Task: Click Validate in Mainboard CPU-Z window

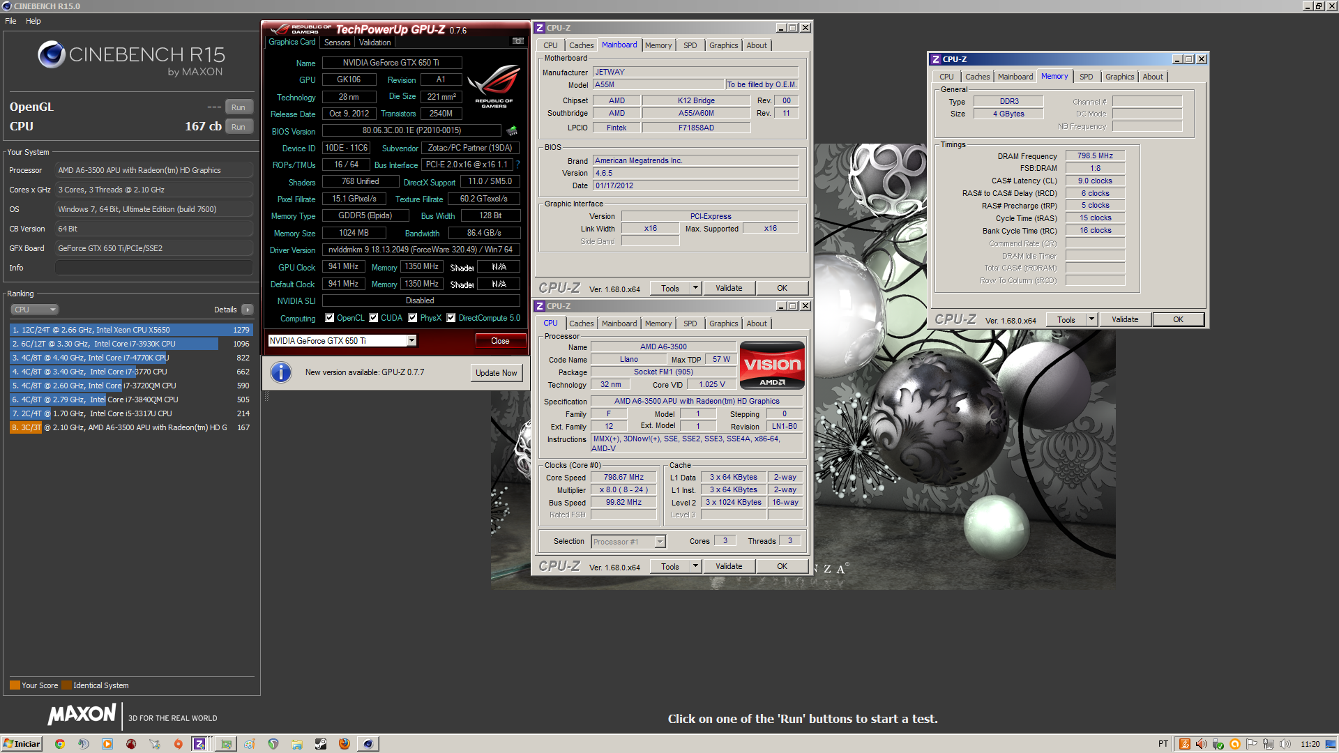Action: [x=729, y=288]
